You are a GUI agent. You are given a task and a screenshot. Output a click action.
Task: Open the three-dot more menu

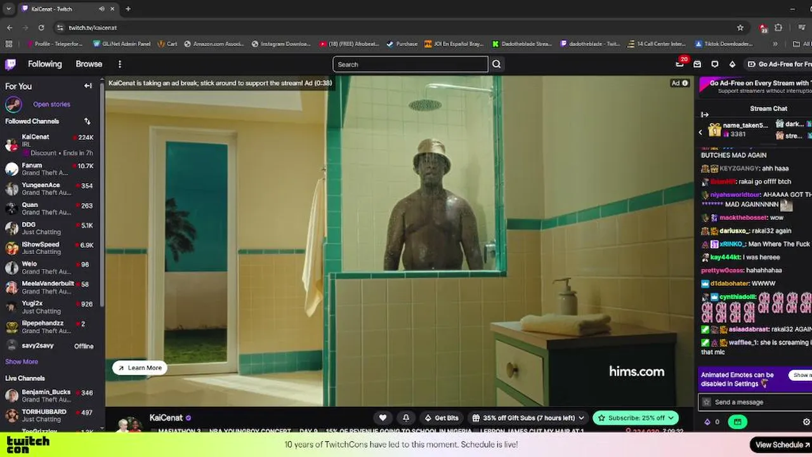(x=119, y=64)
